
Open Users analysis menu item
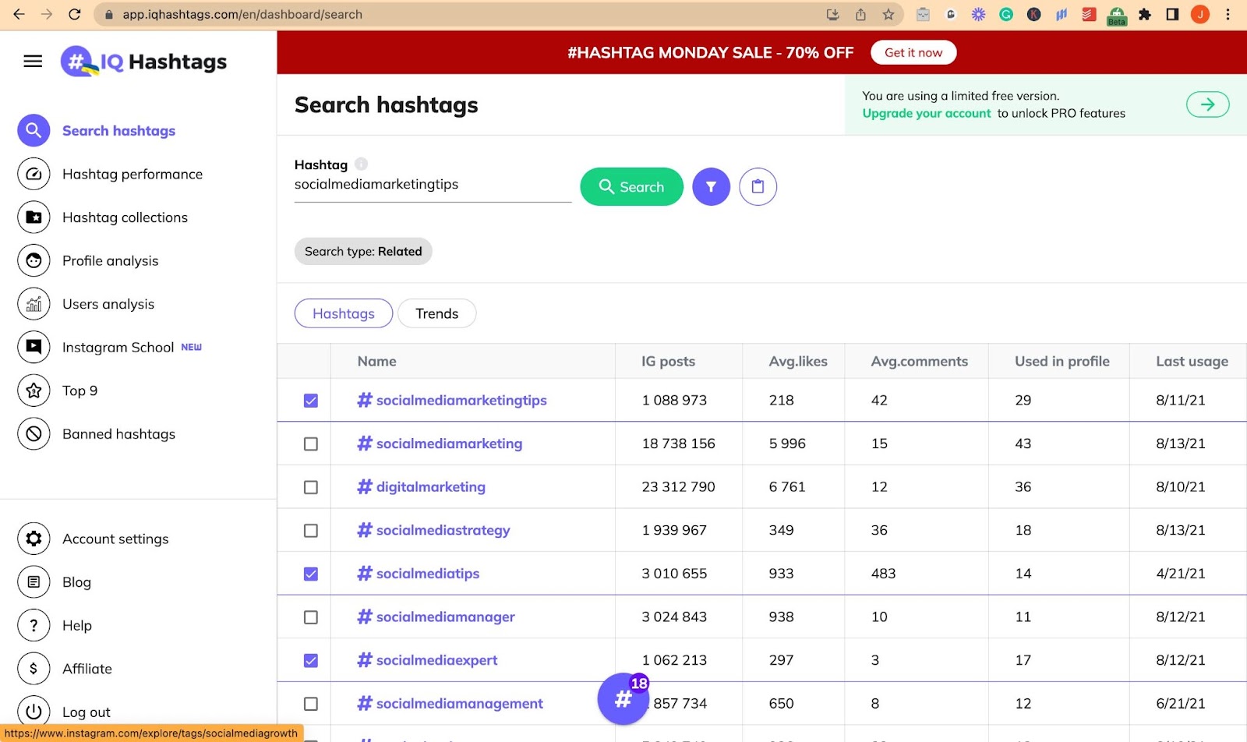(108, 304)
